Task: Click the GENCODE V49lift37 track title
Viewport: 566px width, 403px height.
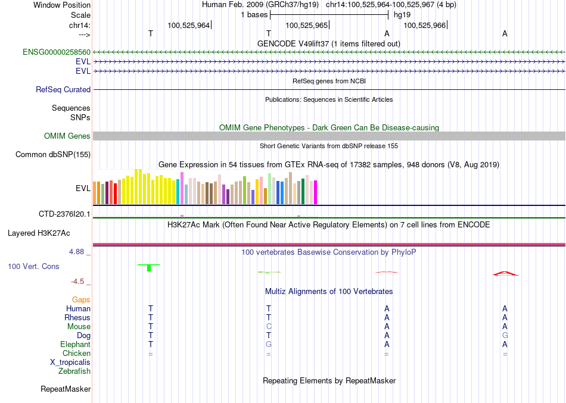Action: [x=328, y=43]
